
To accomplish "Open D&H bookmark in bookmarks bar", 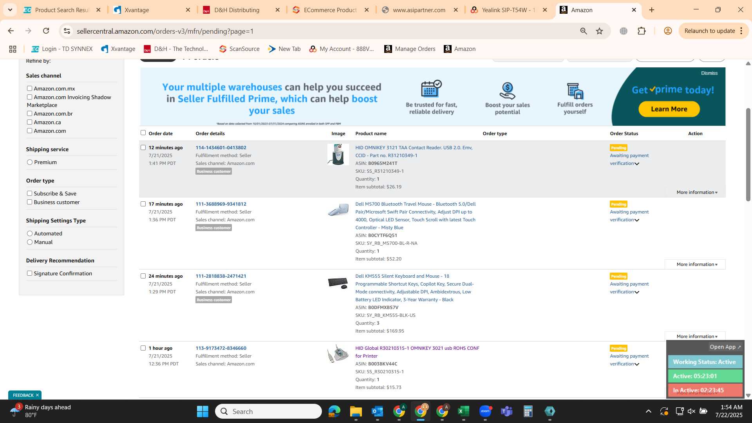I will 176,49.
